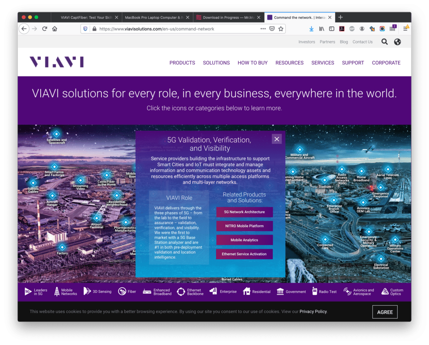Select the Enterprise category

coord(223,291)
